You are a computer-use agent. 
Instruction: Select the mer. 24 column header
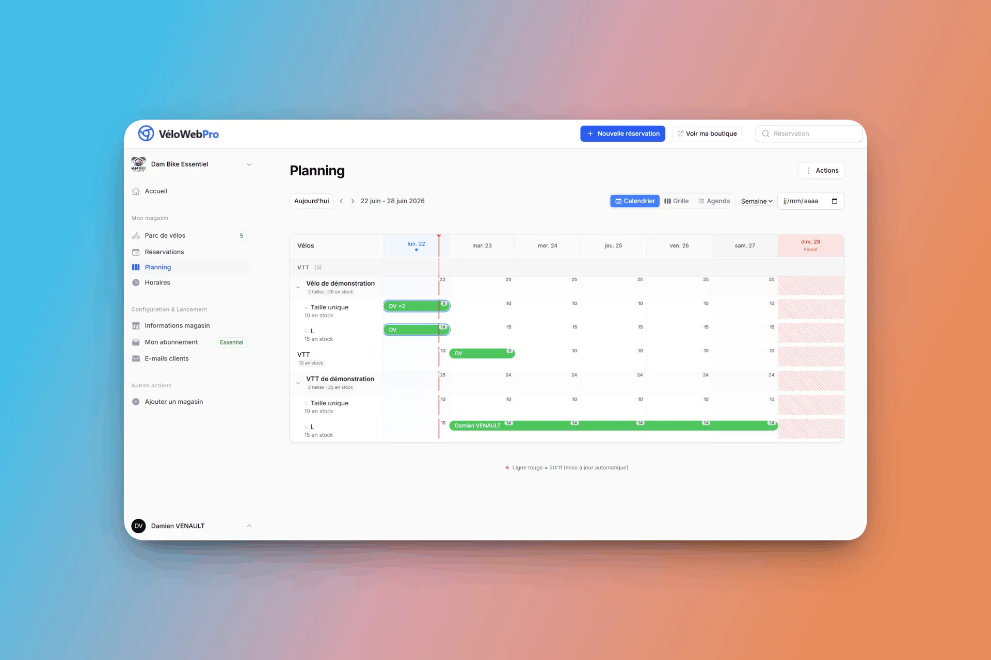coord(548,245)
